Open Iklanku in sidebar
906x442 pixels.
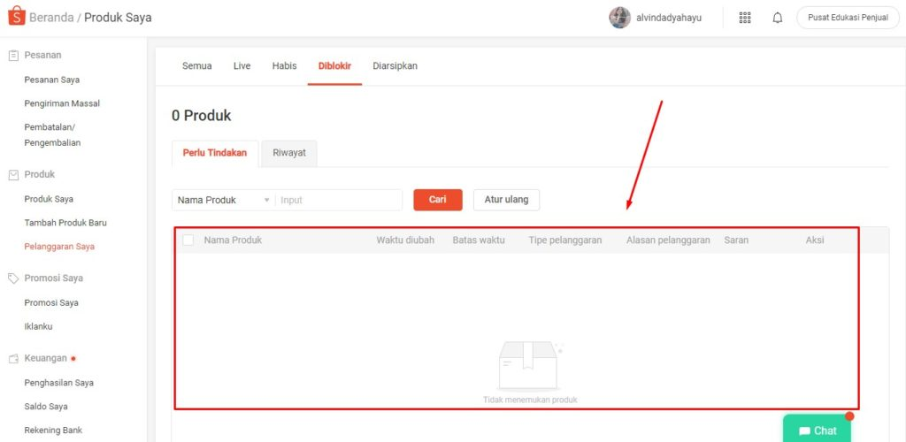pos(38,326)
